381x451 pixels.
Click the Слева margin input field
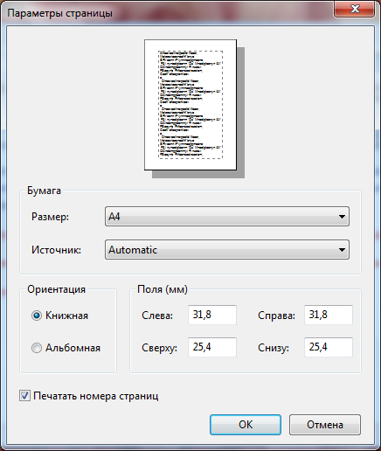[x=212, y=315]
